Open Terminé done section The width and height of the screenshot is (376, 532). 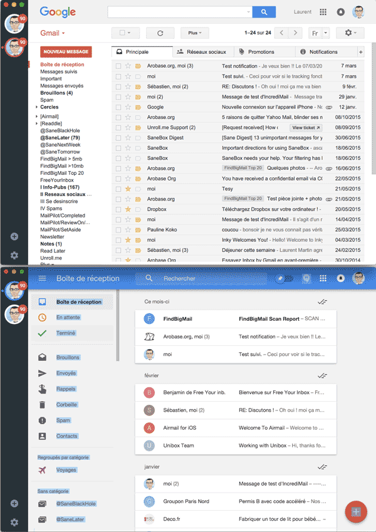click(x=72, y=333)
